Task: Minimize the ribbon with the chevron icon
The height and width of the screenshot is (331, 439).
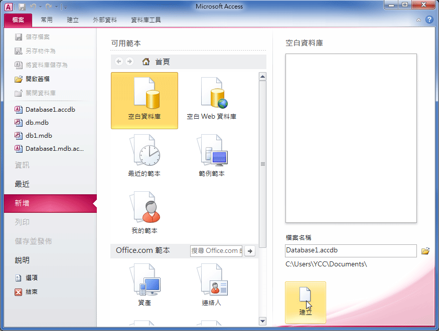Action: pos(418,20)
